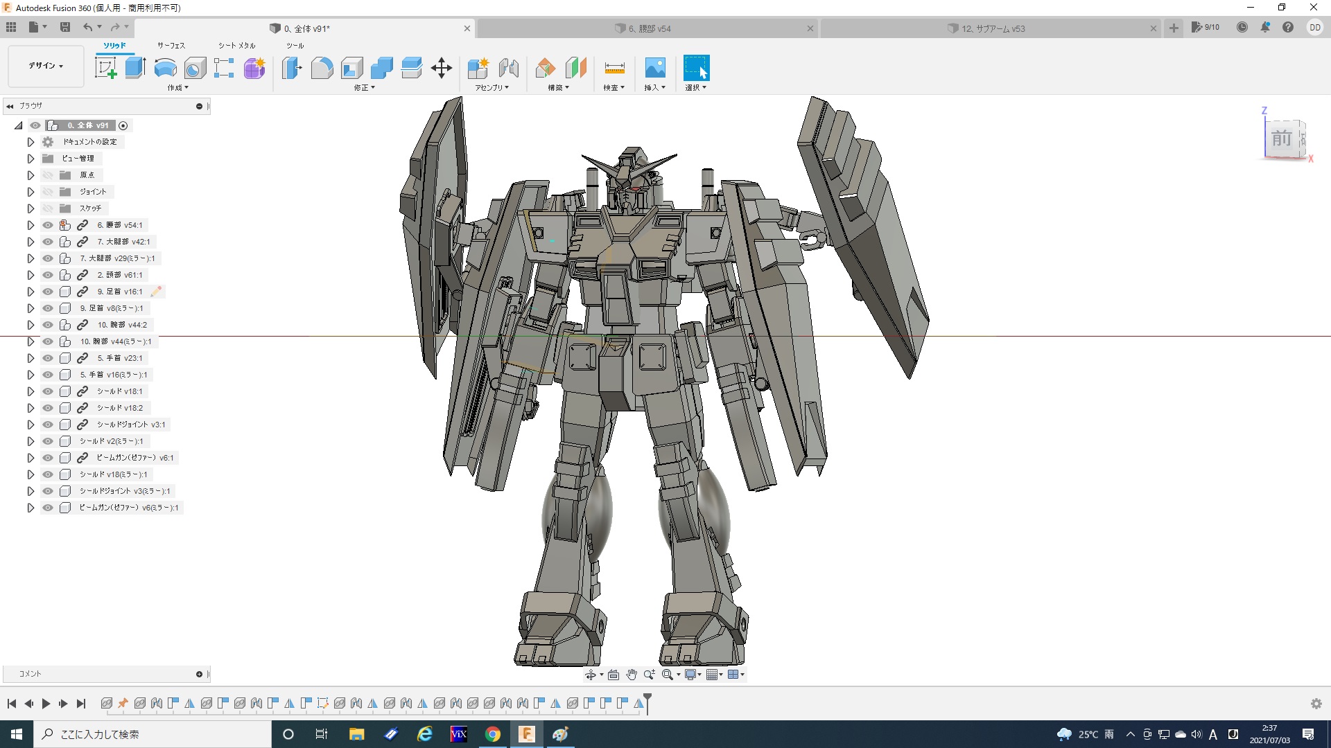
Task: Open Chrome from the Windows taskbar
Action: [492, 734]
